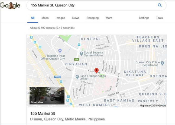
Task: Click the AH26 highway shield marker
Action: pos(57,77)
